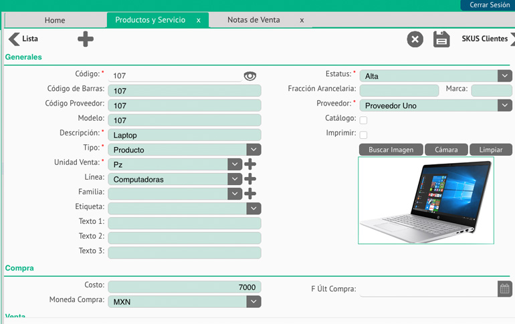
Task: Click into the Código de Barras field
Action: (185, 91)
